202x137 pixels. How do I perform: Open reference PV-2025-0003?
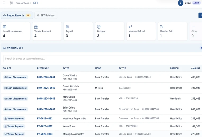(x=45, y=134)
